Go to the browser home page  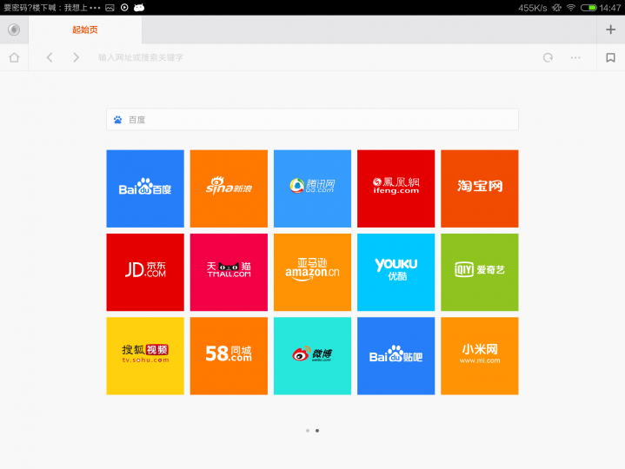(15, 57)
